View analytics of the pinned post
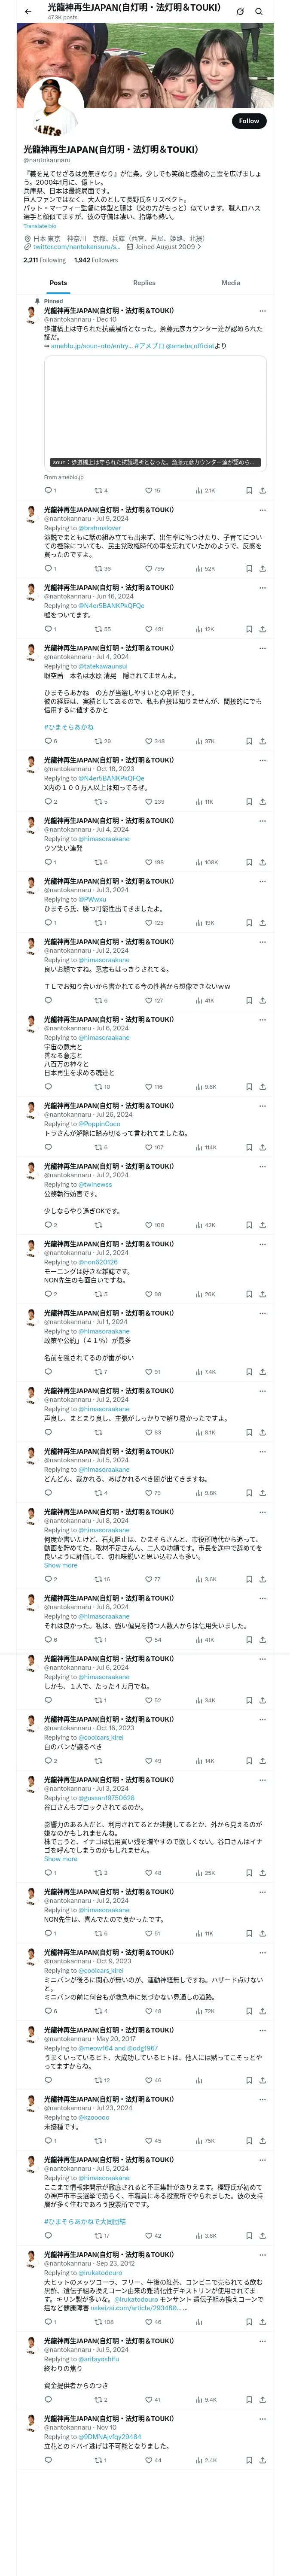 click(x=205, y=490)
